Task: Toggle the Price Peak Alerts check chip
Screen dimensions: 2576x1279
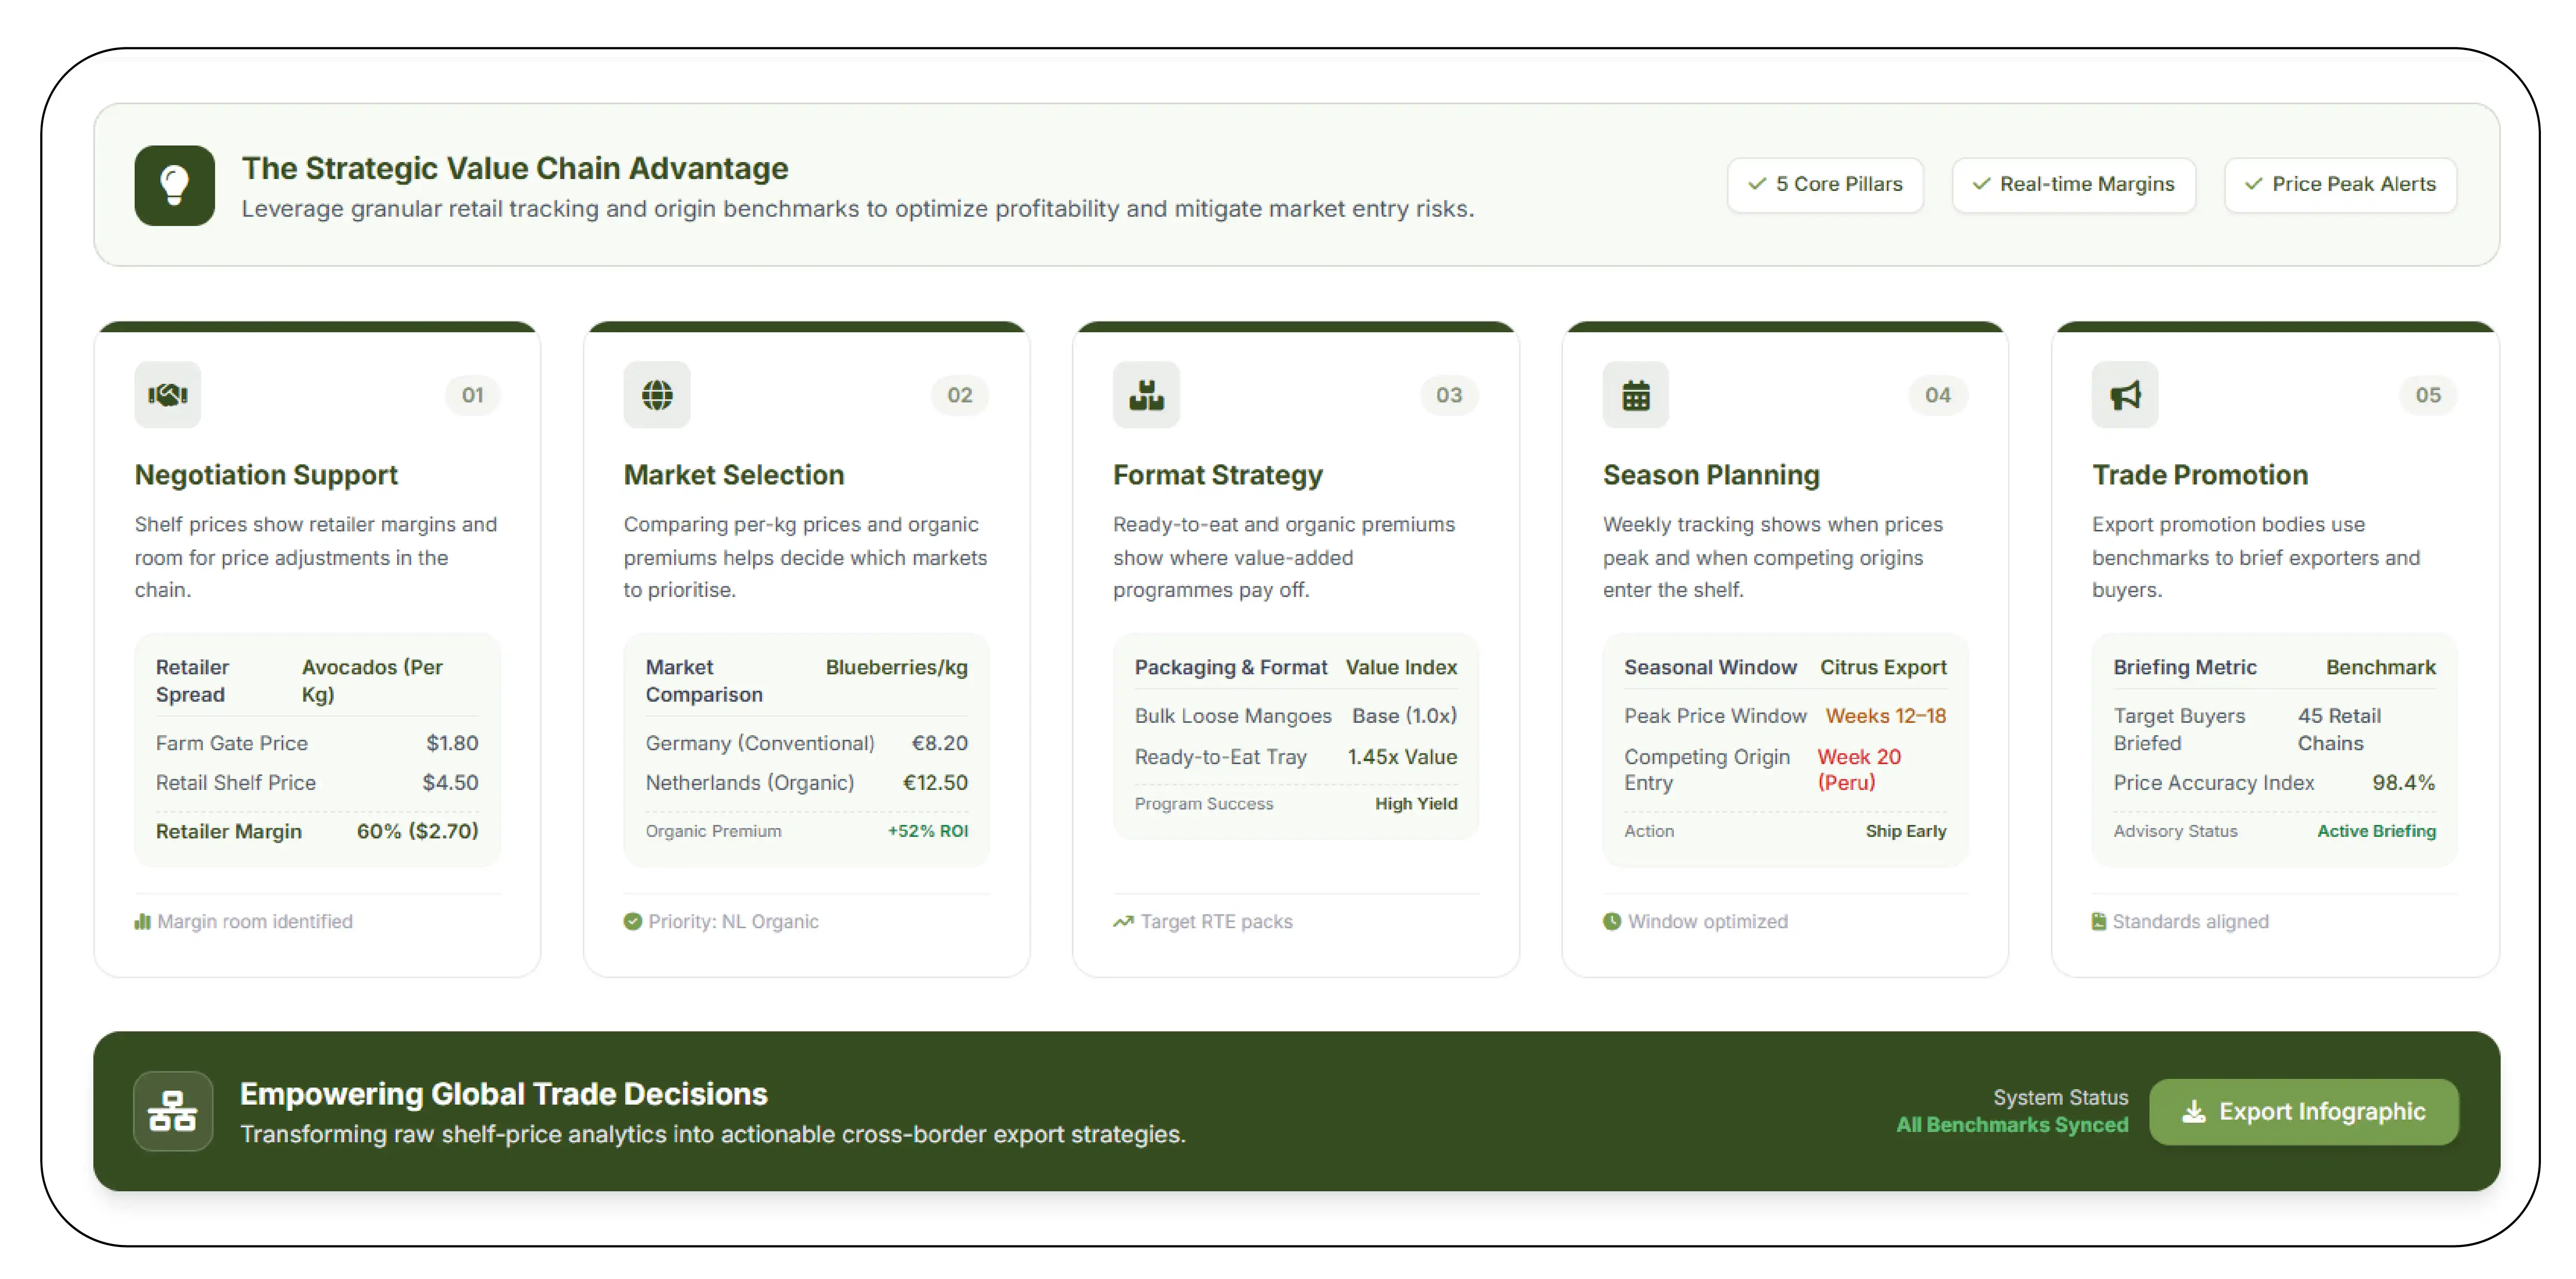Action: (2340, 185)
